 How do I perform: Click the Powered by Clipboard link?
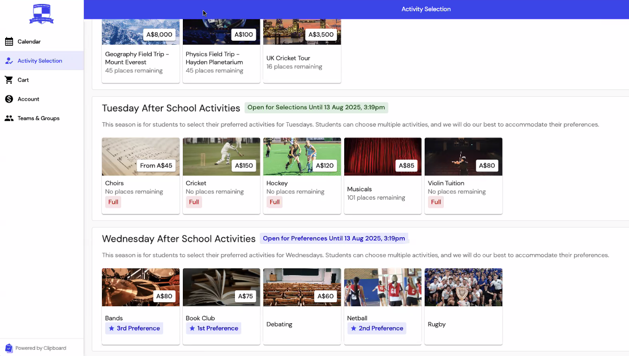[36, 348]
